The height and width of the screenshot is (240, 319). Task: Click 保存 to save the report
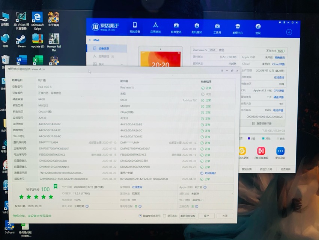click(206, 216)
